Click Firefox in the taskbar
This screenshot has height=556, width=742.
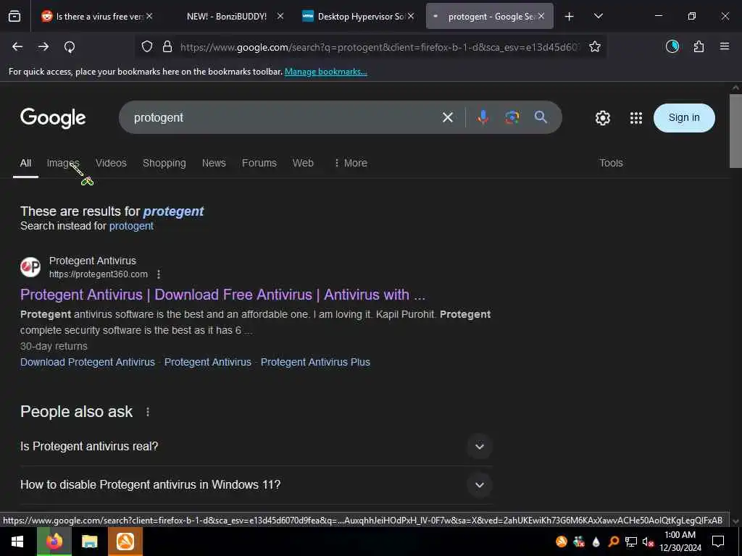54,542
